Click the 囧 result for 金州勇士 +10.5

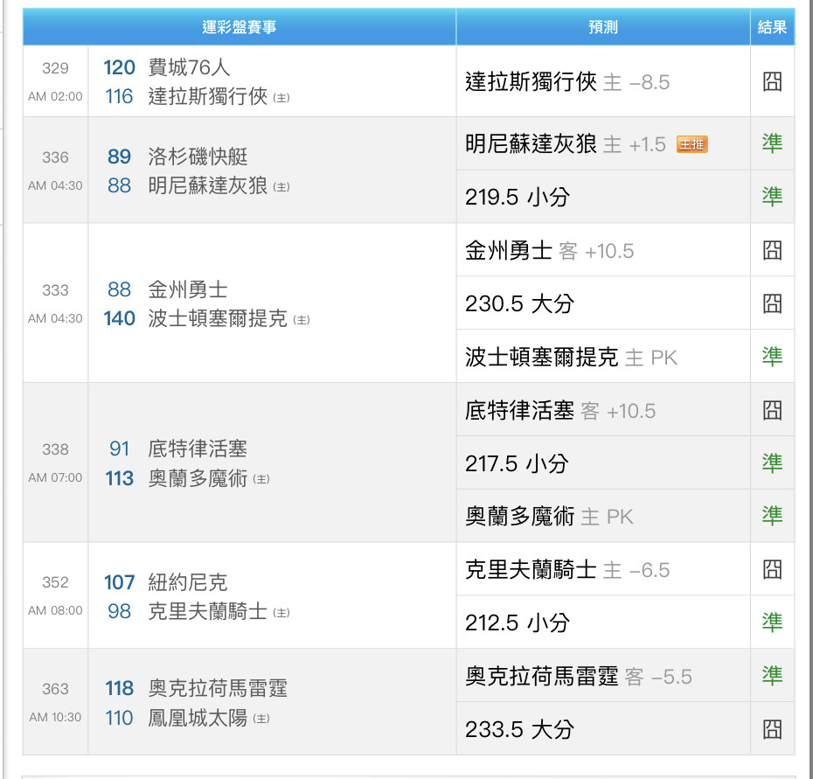coord(772,251)
